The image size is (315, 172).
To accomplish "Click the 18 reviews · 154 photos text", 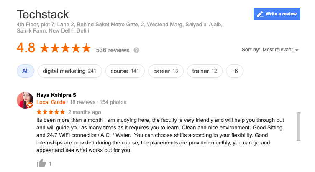I will (x=97, y=102).
